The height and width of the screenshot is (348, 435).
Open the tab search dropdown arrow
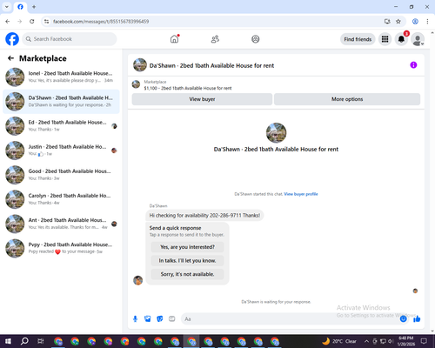[x=7, y=7]
